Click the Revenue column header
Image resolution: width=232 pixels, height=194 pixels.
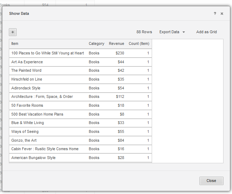pyautogui.click(x=116, y=44)
